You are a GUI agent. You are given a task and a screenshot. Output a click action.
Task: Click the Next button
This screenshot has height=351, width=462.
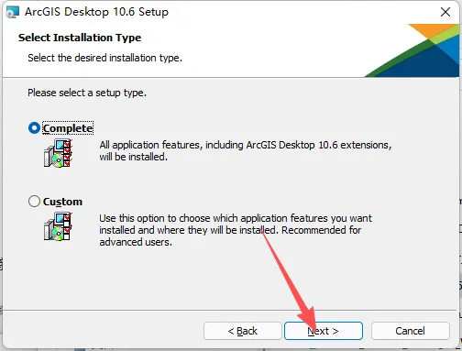[x=324, y=331]
